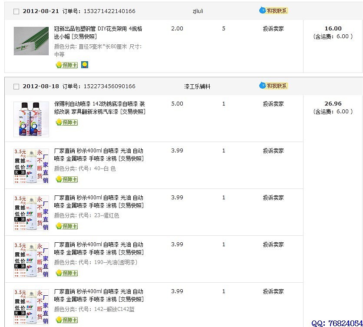Check the checkbox for order 2012-08-21
Viewport: 363px width, 327px height.
16,11
